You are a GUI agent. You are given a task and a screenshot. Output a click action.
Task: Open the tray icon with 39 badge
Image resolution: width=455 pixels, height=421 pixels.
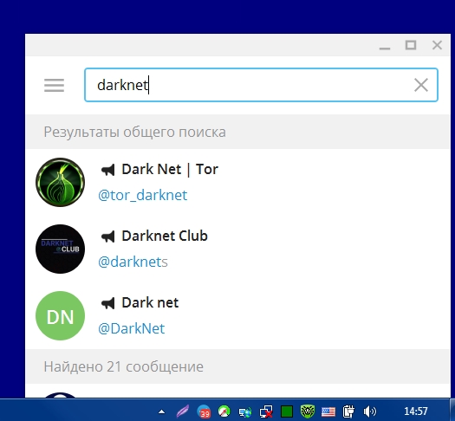[204, 411]
